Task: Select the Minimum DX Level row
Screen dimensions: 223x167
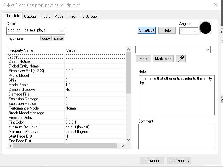Action: pos(67,127)
